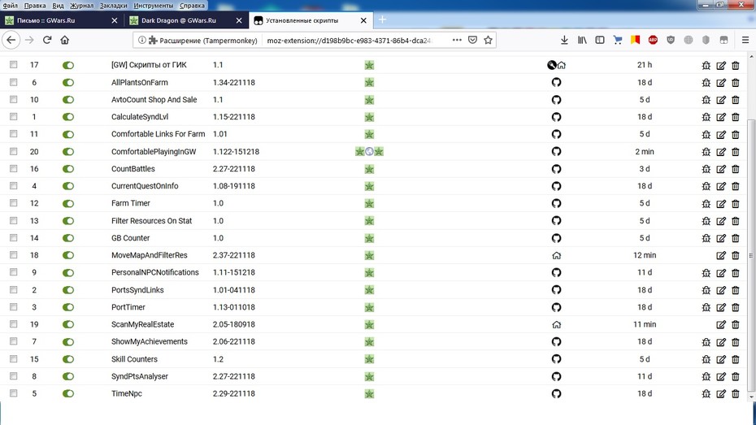This screenshot has width=756, height=425.
Task: Show sidebars toolbar button
Action: [x=600, y=40]
